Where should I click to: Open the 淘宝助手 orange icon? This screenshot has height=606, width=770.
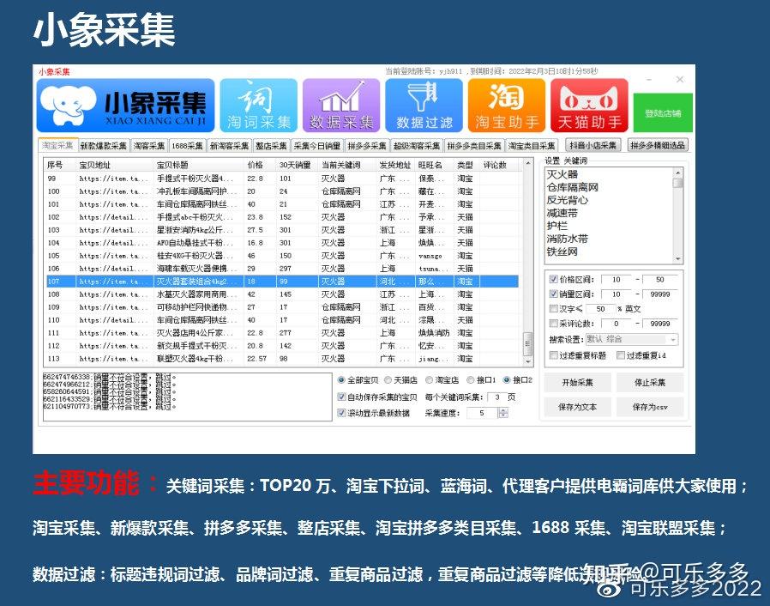(x=506, y=106)
